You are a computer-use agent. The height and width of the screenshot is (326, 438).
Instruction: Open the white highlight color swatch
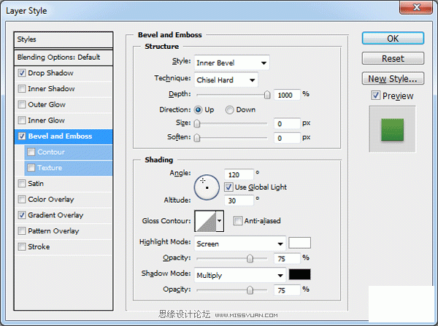click(x=299, y=243)
